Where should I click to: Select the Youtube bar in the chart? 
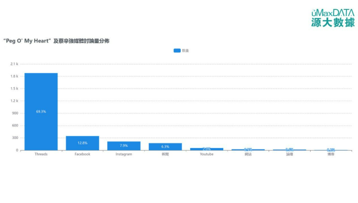pyautogui.click(x=207, y=149)
